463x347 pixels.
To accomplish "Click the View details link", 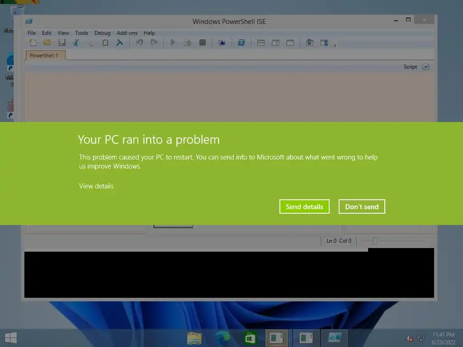I will (x=96, y=186).
